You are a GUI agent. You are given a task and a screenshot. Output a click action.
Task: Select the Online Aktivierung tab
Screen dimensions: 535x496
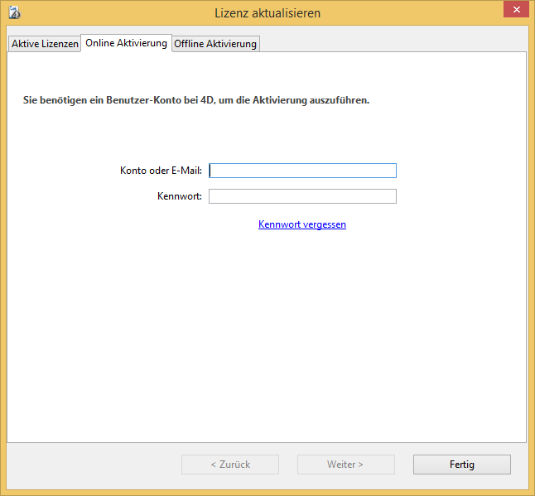tap(126, 43)
